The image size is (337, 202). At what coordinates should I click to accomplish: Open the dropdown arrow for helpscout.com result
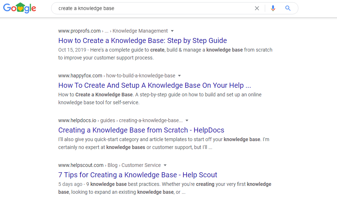(165, 165)
